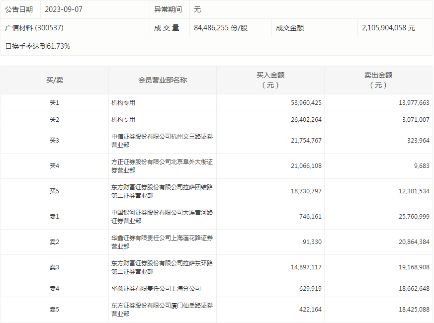Screen dimensions: 434x323
Task: Click the 无 value for 异常期间
Action: pyautogui.click(x=197, y=9)
